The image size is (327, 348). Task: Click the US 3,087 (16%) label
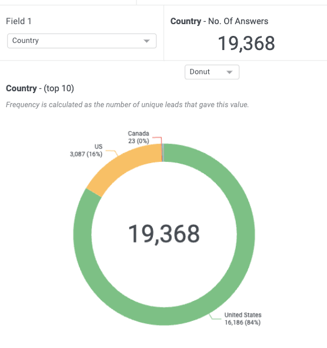pyautogui.click(x=86, y=150)
